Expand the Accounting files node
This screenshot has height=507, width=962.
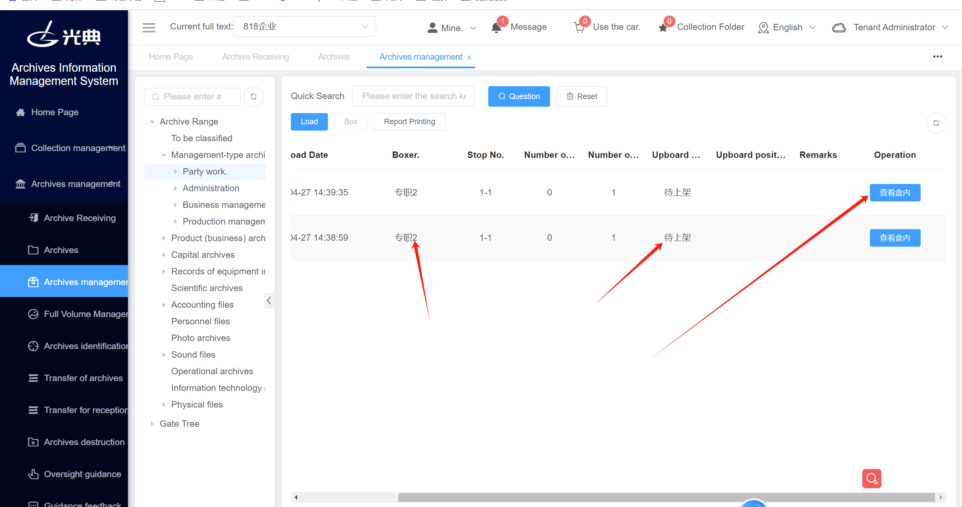coord(164,305)
